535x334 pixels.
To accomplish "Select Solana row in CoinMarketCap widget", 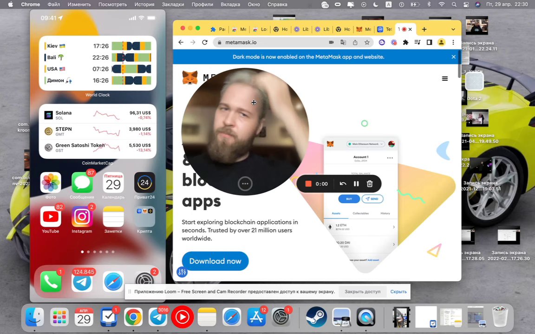I will pos(98,115).
